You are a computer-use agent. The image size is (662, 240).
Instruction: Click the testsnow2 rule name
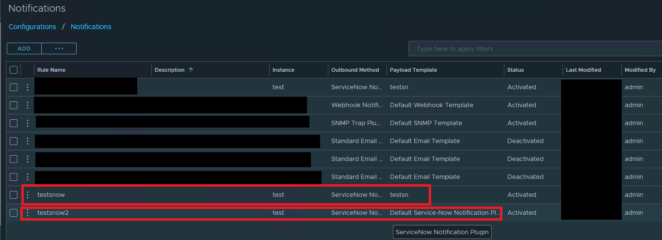coord(53,213)
